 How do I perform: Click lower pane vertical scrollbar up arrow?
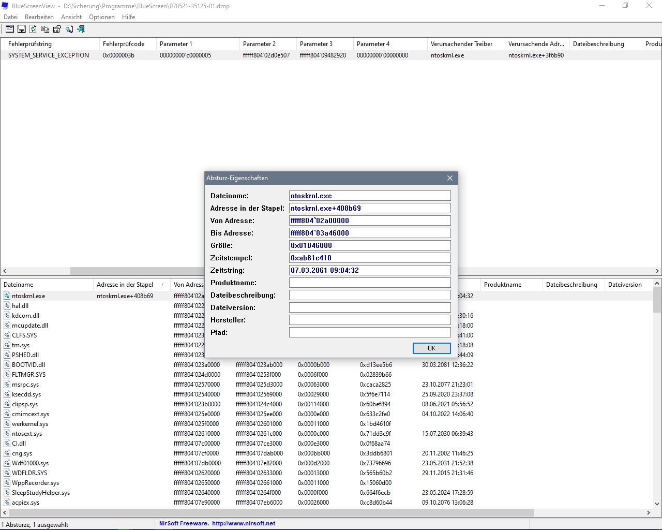pos(657,284)
